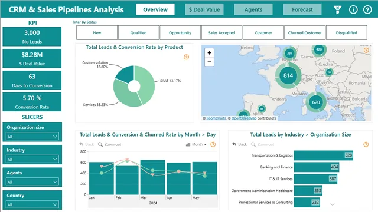This screenshot has width=378, height=212.
Task: Open the Agents slicer dropdown
Action: pyautogui.click(x=32, y=182)
